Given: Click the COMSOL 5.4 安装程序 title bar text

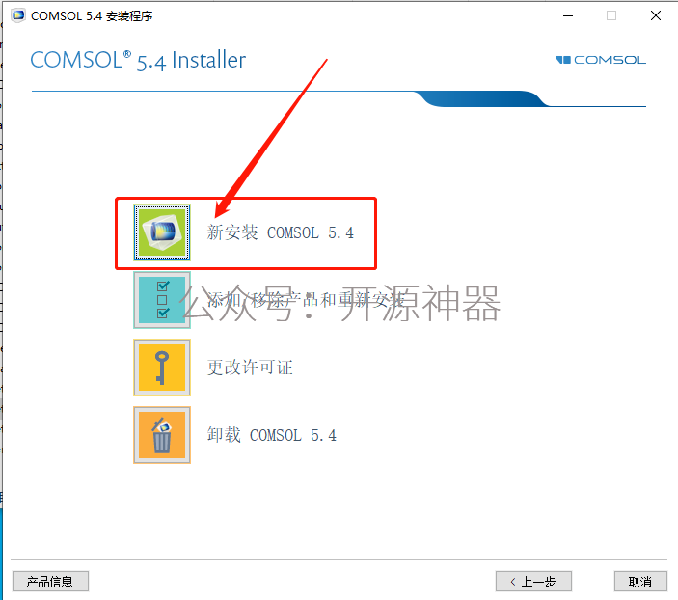Looking at the screenshot, I should coord(92,16).
